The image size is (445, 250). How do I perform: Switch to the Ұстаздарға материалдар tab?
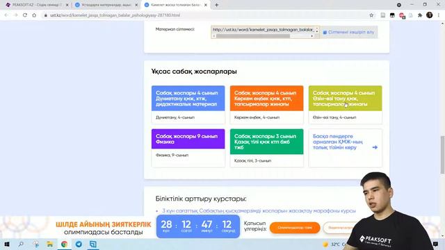pos(106,5)
